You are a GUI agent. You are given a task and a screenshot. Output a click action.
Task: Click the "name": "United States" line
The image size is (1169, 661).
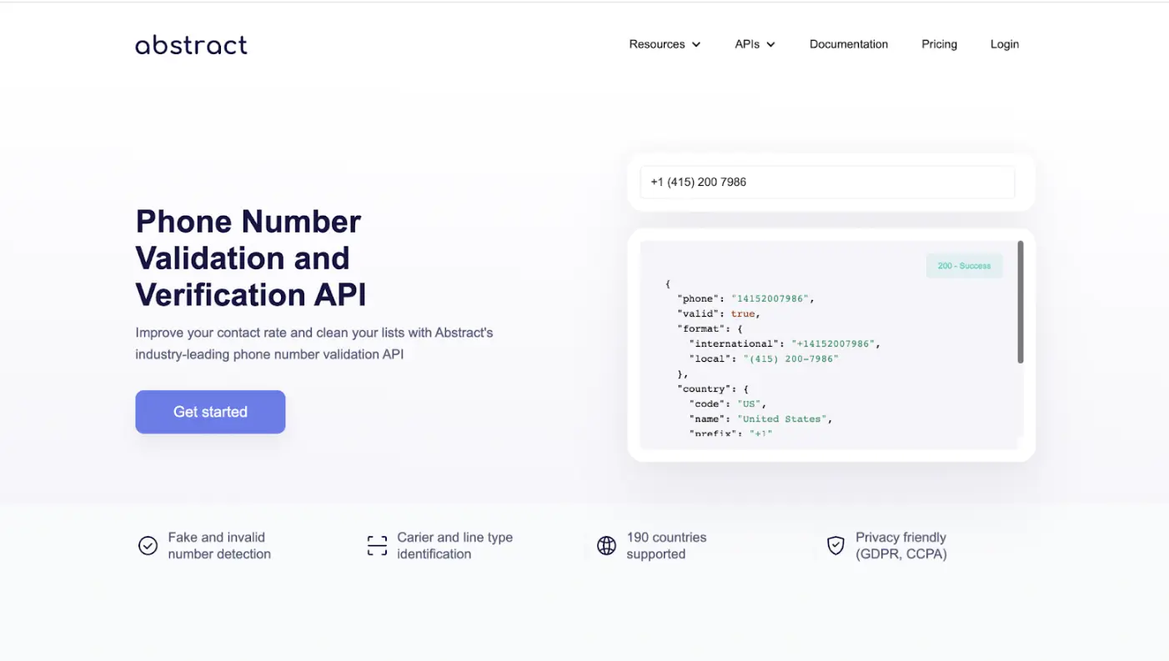coord(760,418)
